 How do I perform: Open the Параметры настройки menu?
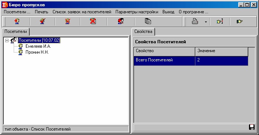(137, 12)
